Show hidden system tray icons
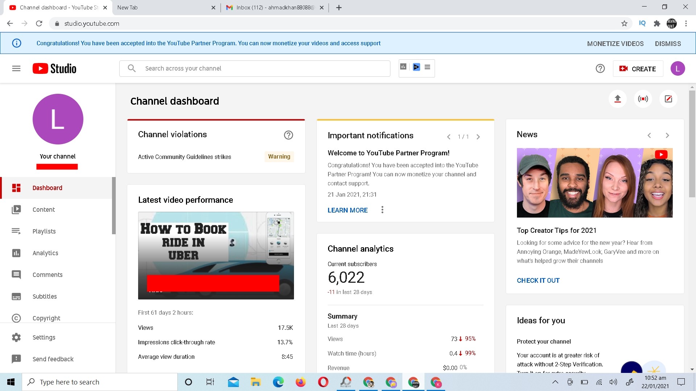Screen dimensions: 696x391 555,382
